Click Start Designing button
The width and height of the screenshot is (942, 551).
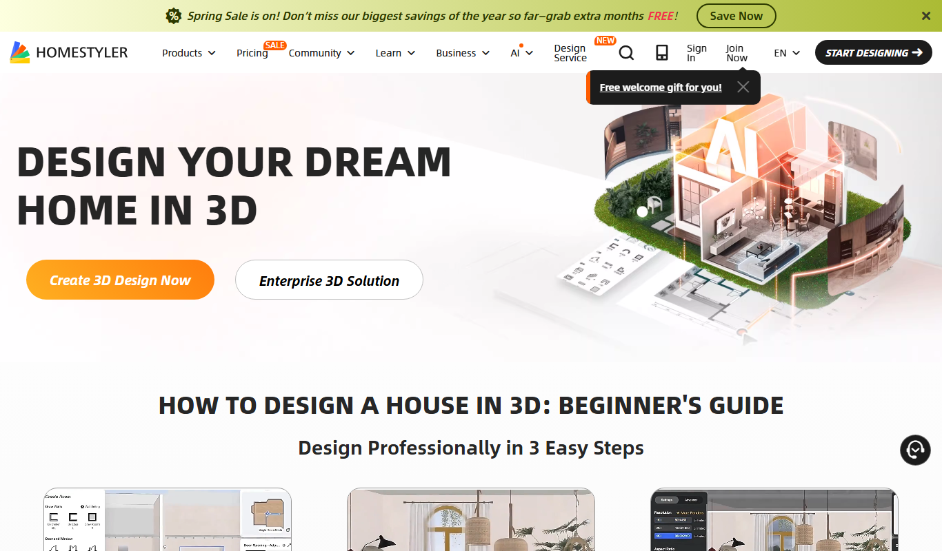[x=874, y=52]
